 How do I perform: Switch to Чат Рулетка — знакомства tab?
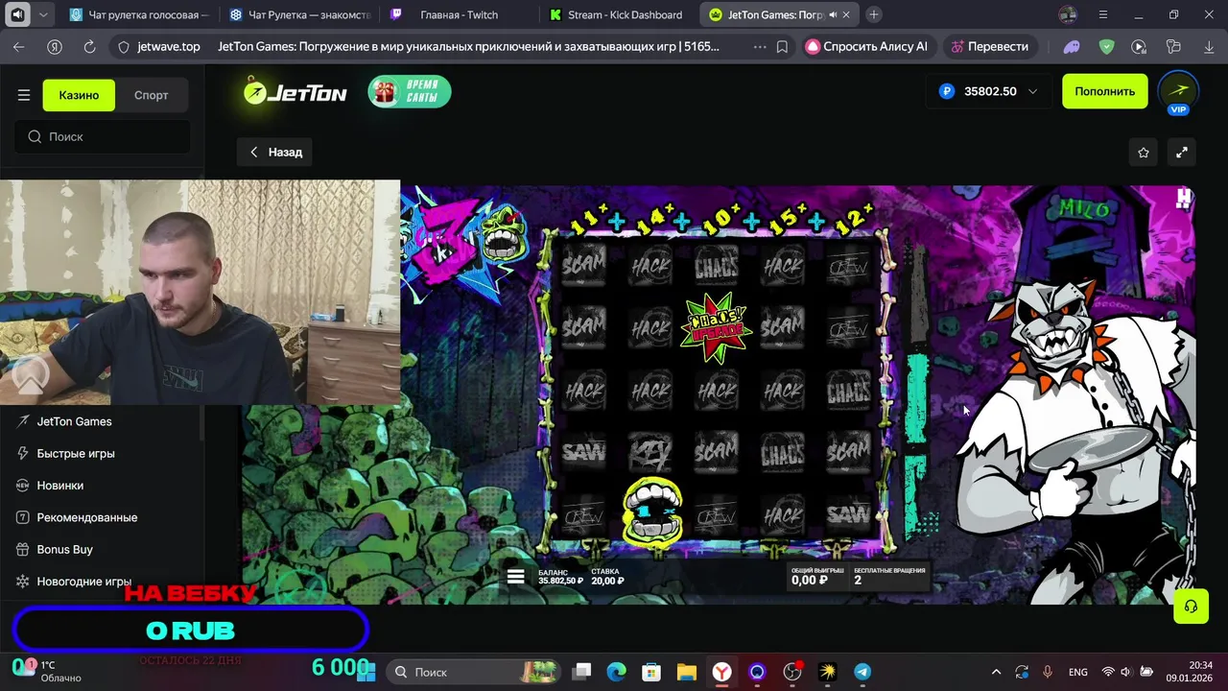coord(299,14)
